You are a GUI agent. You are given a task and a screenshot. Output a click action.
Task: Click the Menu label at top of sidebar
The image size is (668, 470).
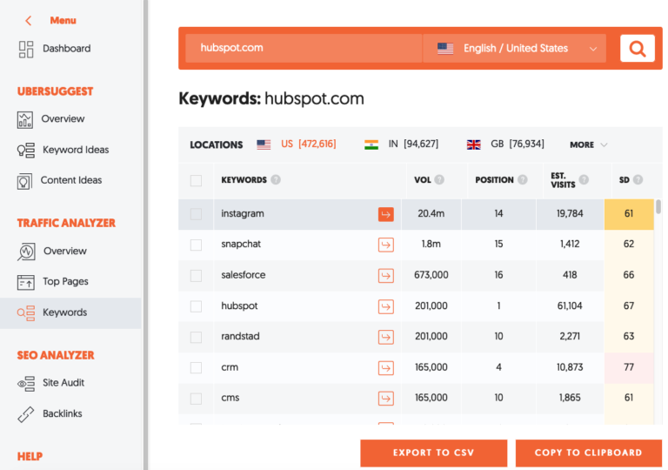pos(63,20)
